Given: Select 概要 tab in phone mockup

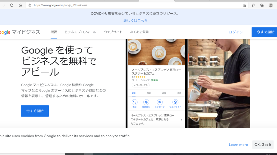Looking at the screenshot, I should pos(134,93).
